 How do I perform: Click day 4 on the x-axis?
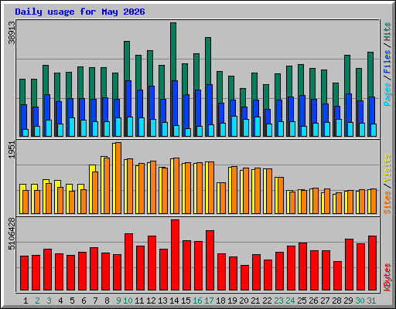pyautogui.click(x=60, y=301)
